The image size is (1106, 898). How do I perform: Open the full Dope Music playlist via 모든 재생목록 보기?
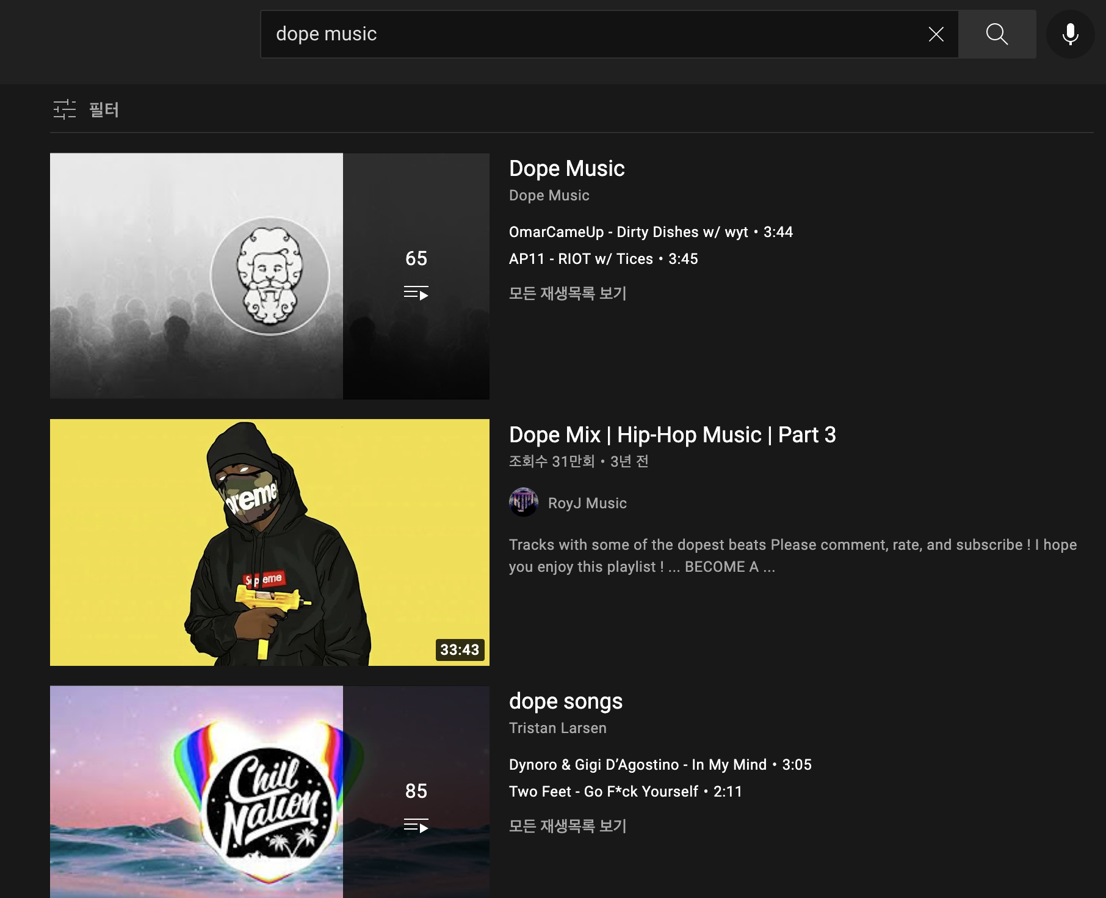tap(568, 293)
